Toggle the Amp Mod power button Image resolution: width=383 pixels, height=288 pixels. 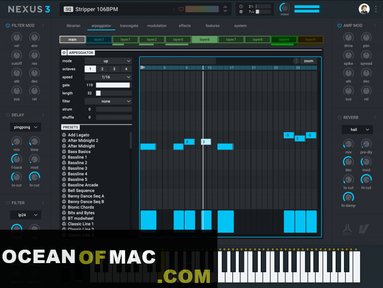tap(339, 25)
